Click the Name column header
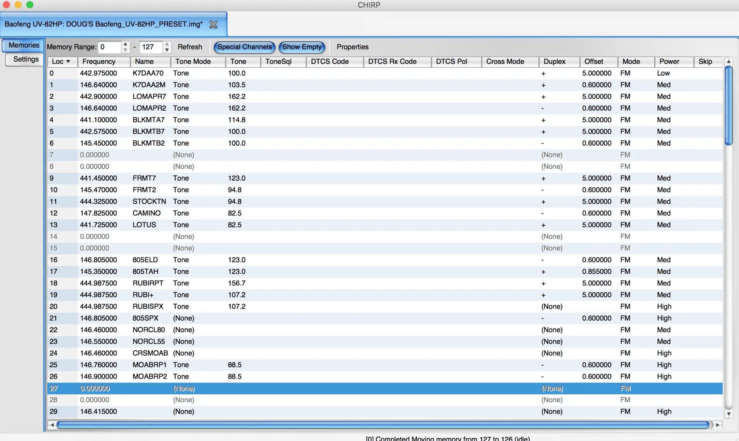 tap(150, 61)
